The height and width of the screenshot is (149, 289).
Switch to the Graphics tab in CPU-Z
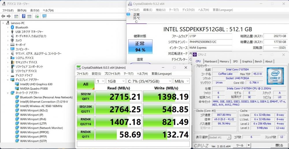click(247, 61)
